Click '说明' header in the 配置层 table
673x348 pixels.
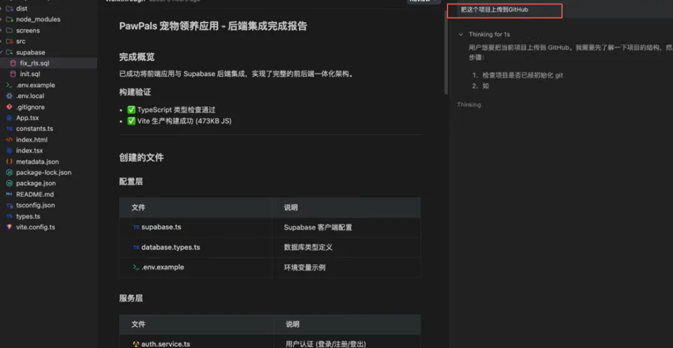pos(290,208)
